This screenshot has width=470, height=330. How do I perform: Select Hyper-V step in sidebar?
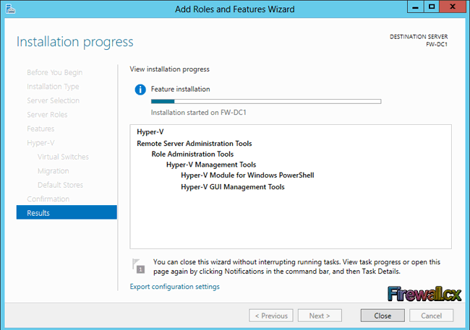pos(40,143)
